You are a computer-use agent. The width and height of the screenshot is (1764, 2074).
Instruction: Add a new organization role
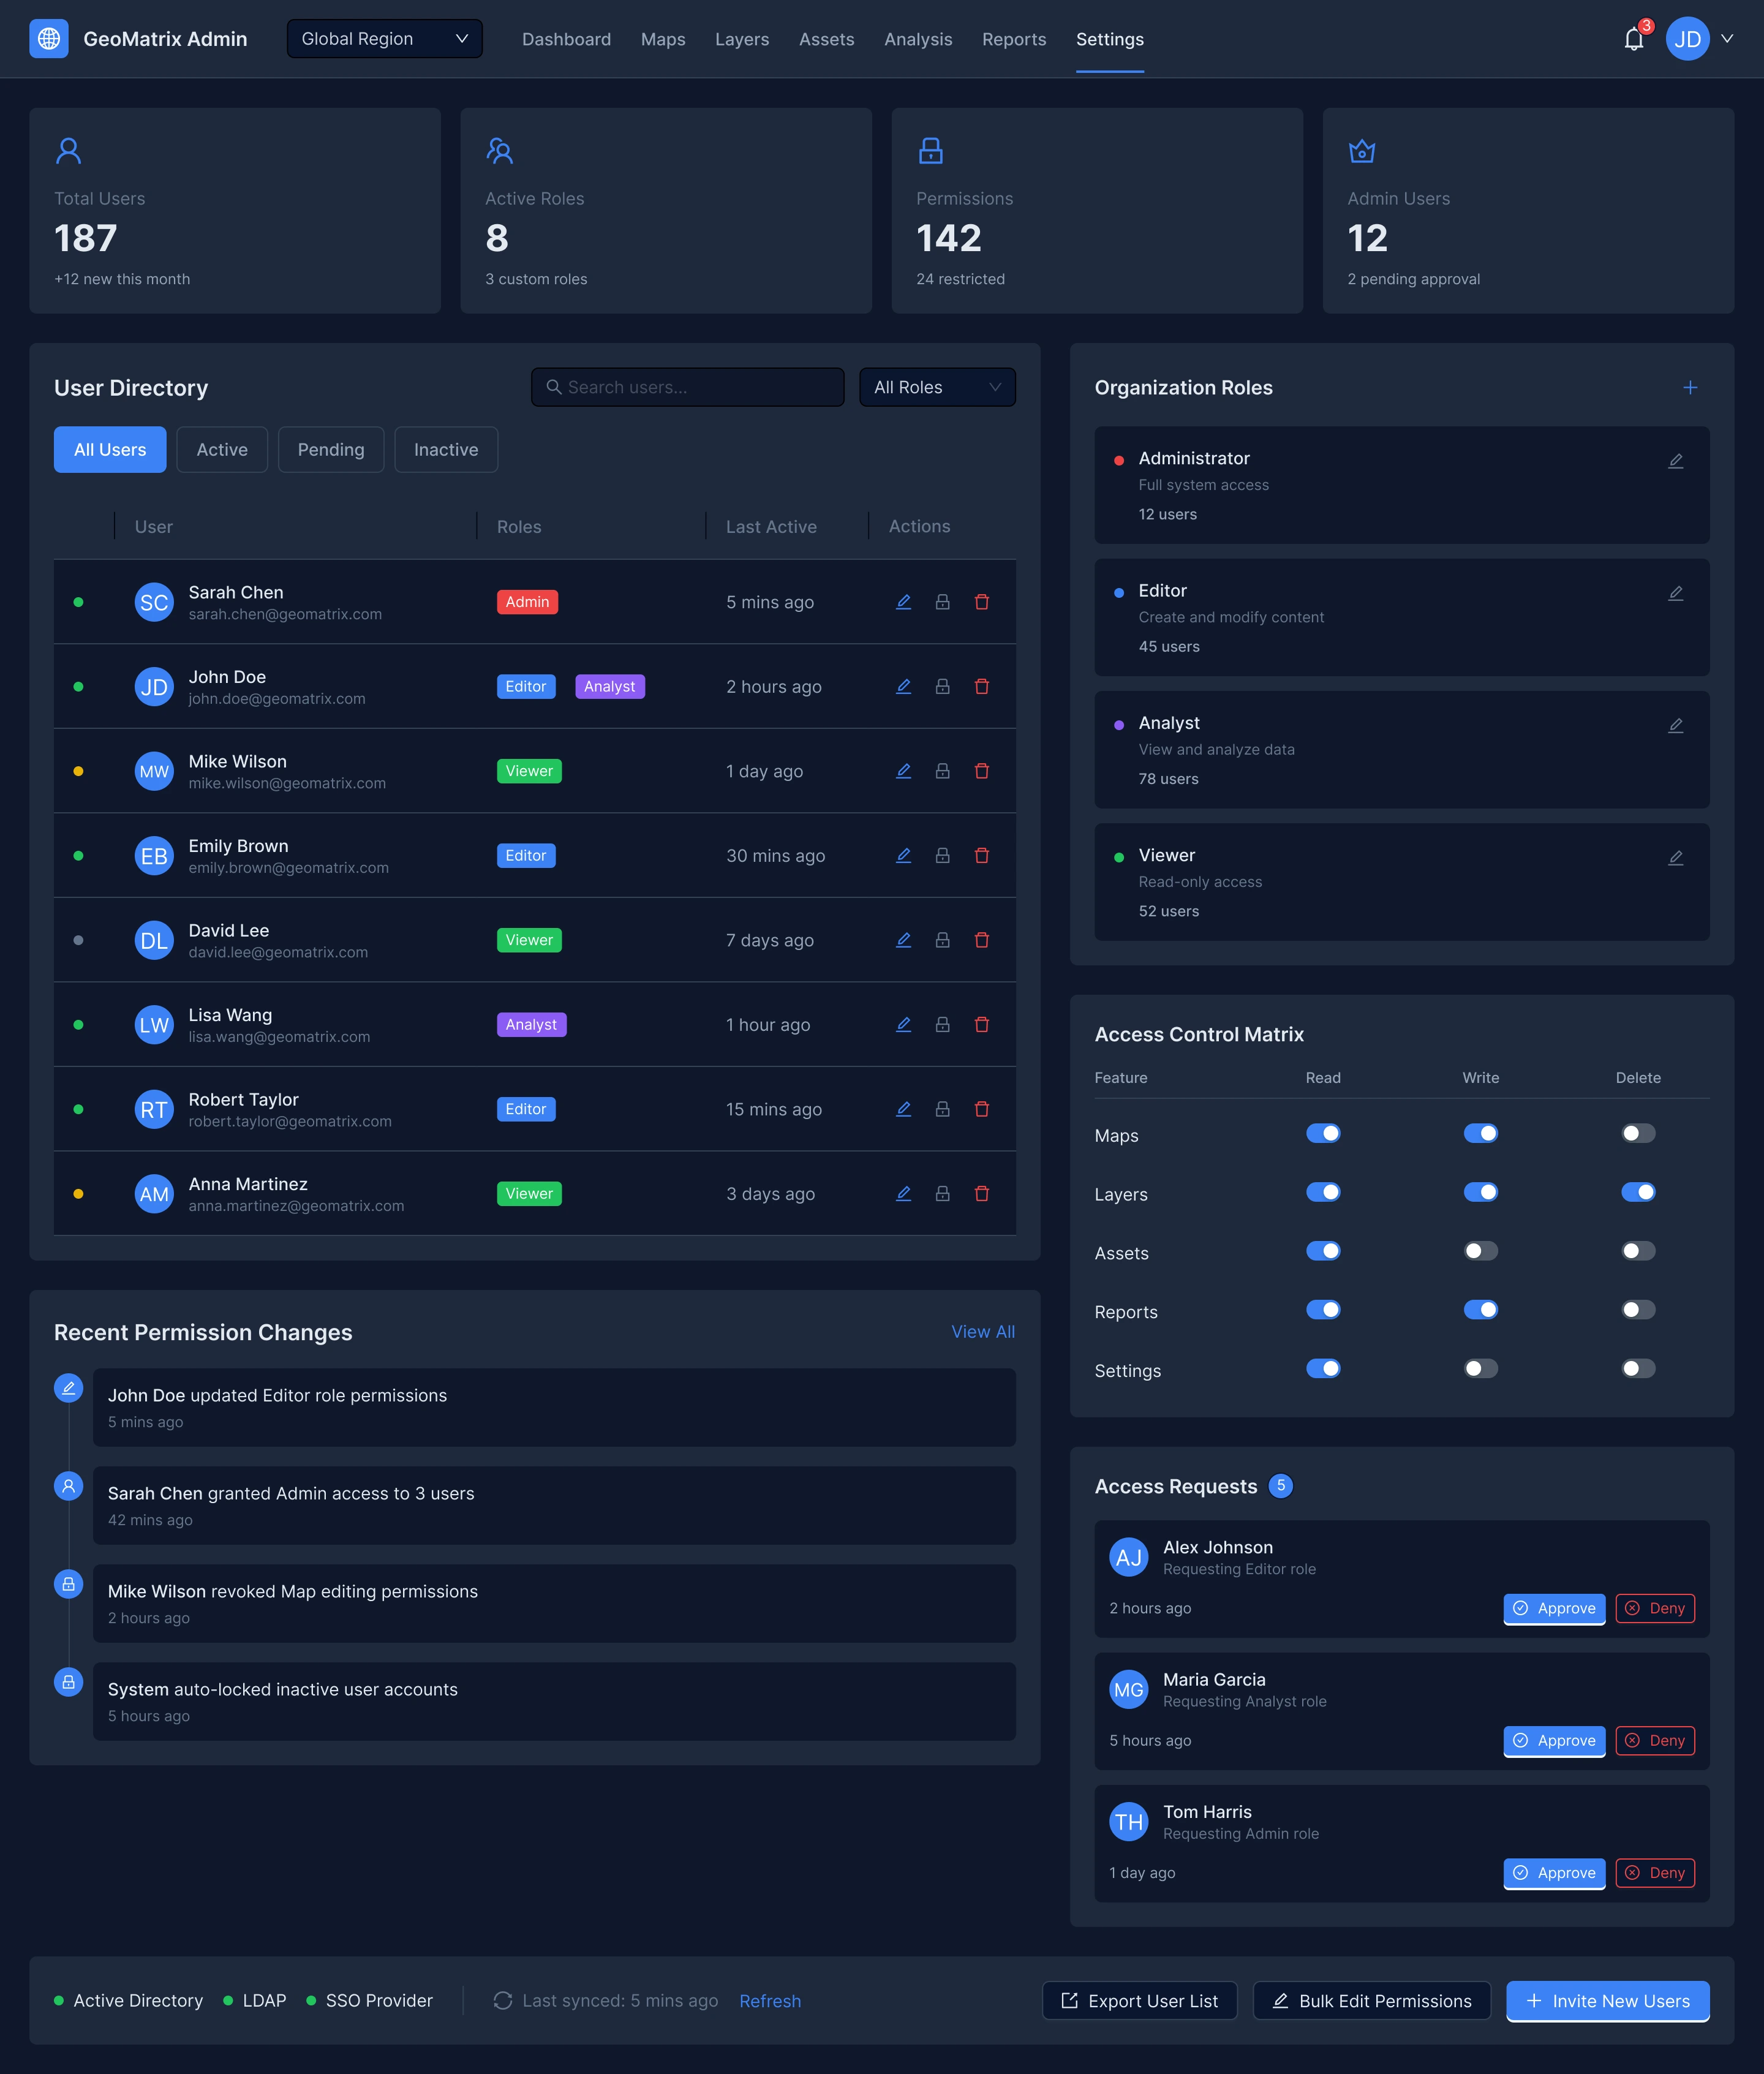pos(1689,388)
